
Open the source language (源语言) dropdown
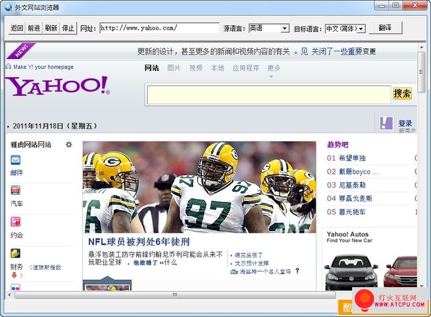tap(284, 29)
